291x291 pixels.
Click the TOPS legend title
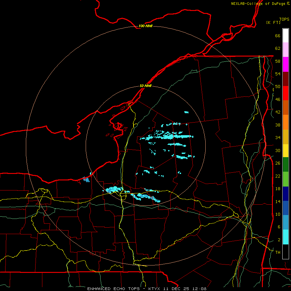pyautogui.click(x=284, y=19)
